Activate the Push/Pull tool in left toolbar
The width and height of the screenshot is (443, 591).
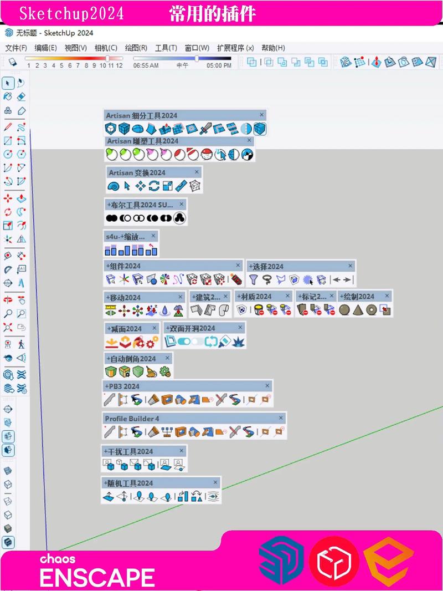coord(21,198)
